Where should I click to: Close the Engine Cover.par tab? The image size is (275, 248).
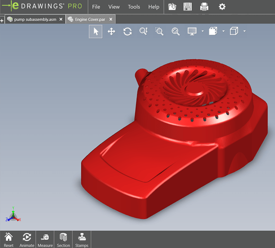click(111, 19)
